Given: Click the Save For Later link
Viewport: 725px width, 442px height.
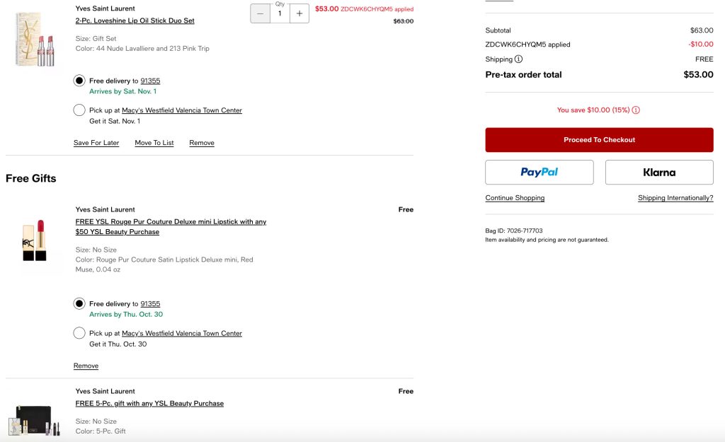Looking at the screenshot, I should [96, 143].
